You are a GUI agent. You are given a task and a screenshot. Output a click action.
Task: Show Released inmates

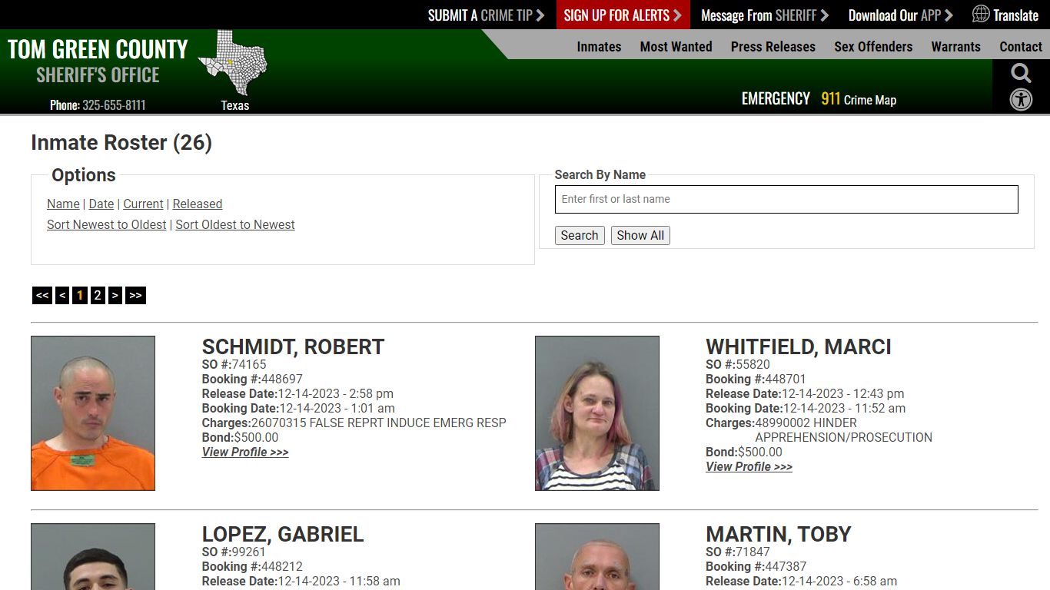pos(198,204)
